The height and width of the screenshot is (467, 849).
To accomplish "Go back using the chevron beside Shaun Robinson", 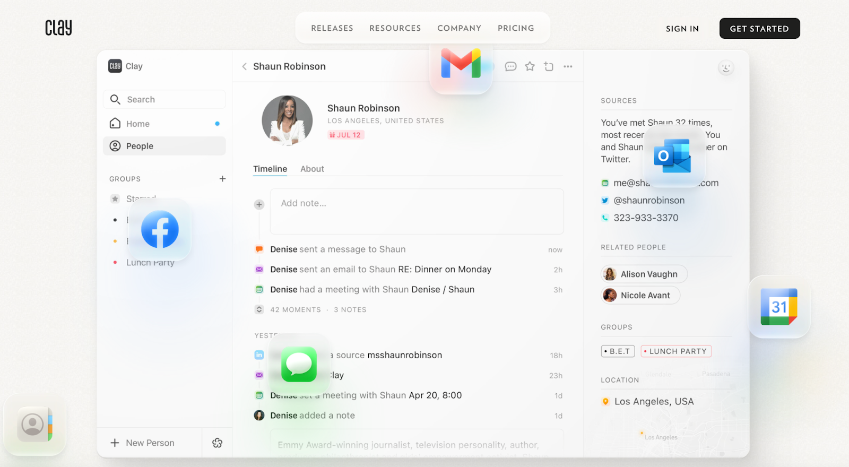I will tap(244, 66).
